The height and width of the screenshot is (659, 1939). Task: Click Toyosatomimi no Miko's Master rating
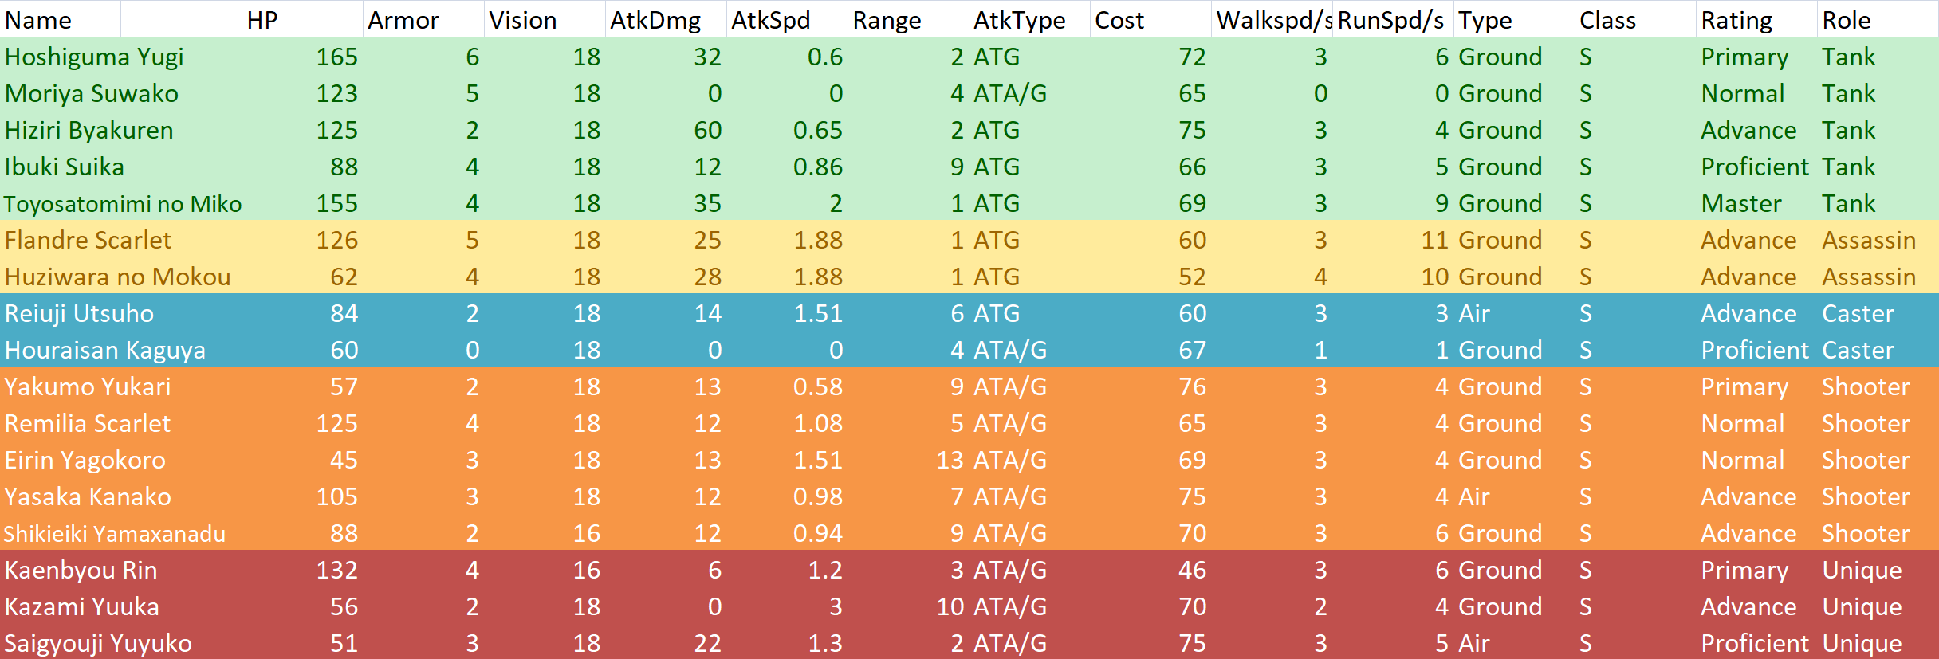[1740, 203]
